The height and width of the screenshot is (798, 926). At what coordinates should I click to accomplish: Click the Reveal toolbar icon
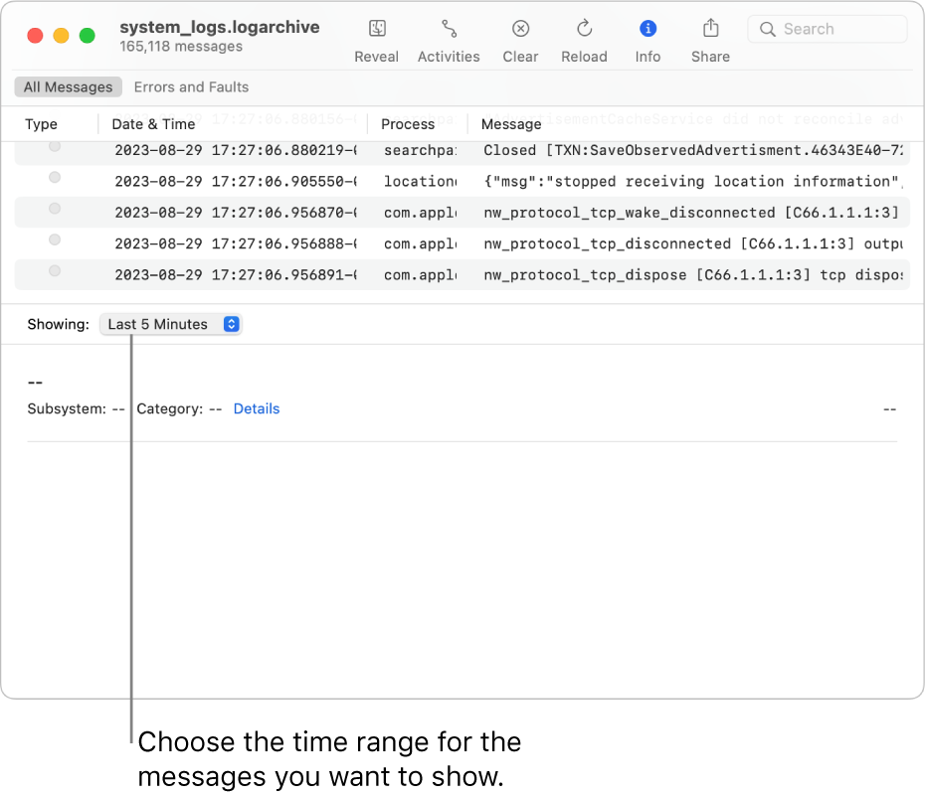pyautogui.click(x=377, y=29)
